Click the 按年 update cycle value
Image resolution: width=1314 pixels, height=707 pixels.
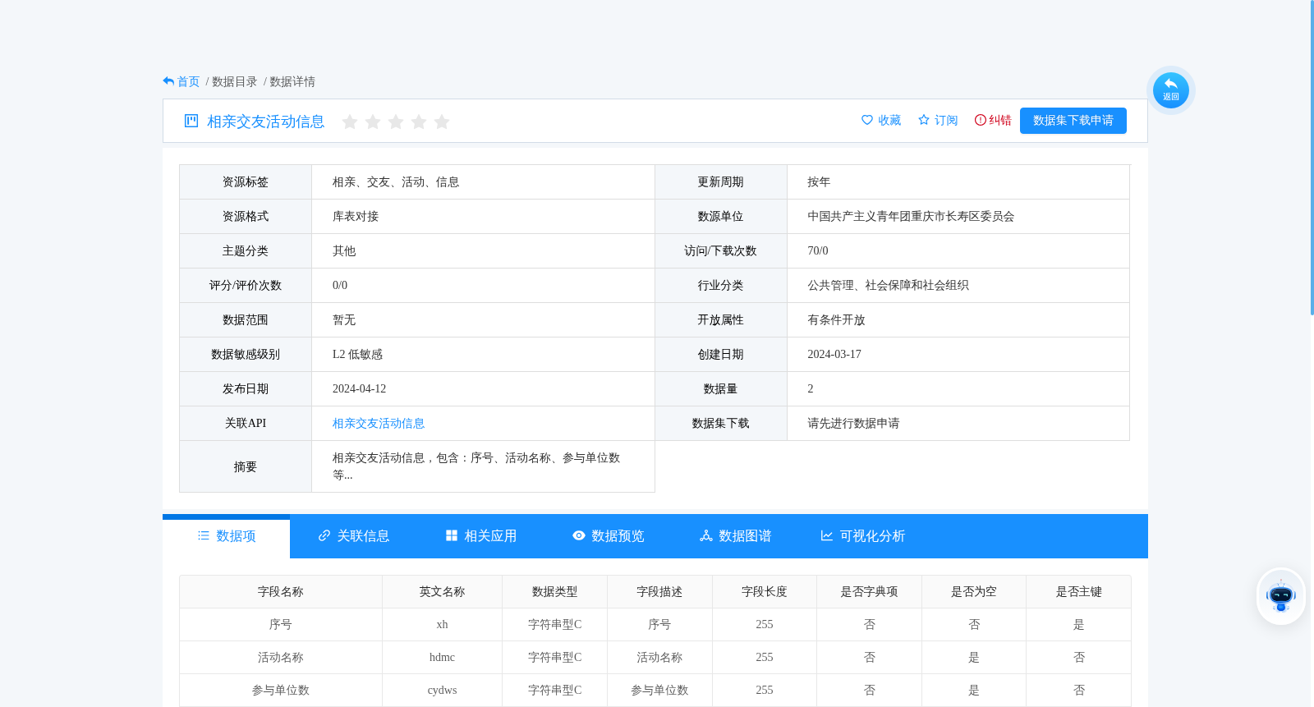pyautogui.click(x=819, y=181)
